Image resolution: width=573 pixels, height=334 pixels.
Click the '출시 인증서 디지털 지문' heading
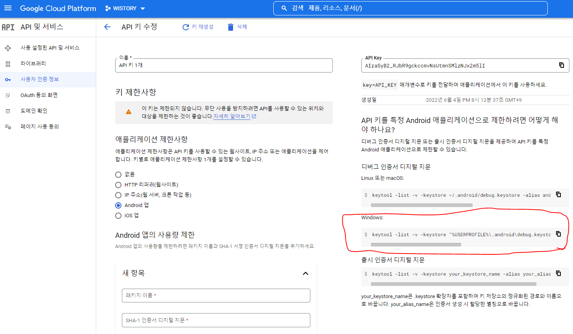393,260
